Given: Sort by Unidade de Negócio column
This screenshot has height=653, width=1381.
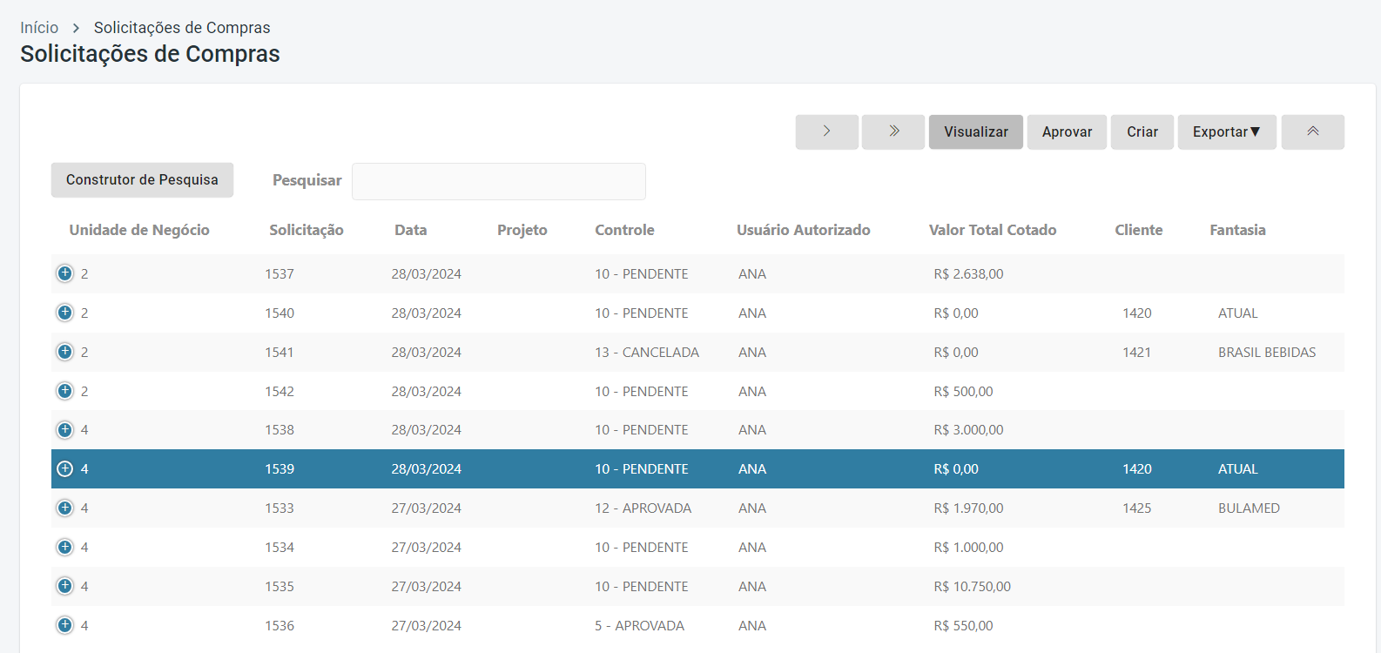Looking at the screenshot, I should pos(139,230).
